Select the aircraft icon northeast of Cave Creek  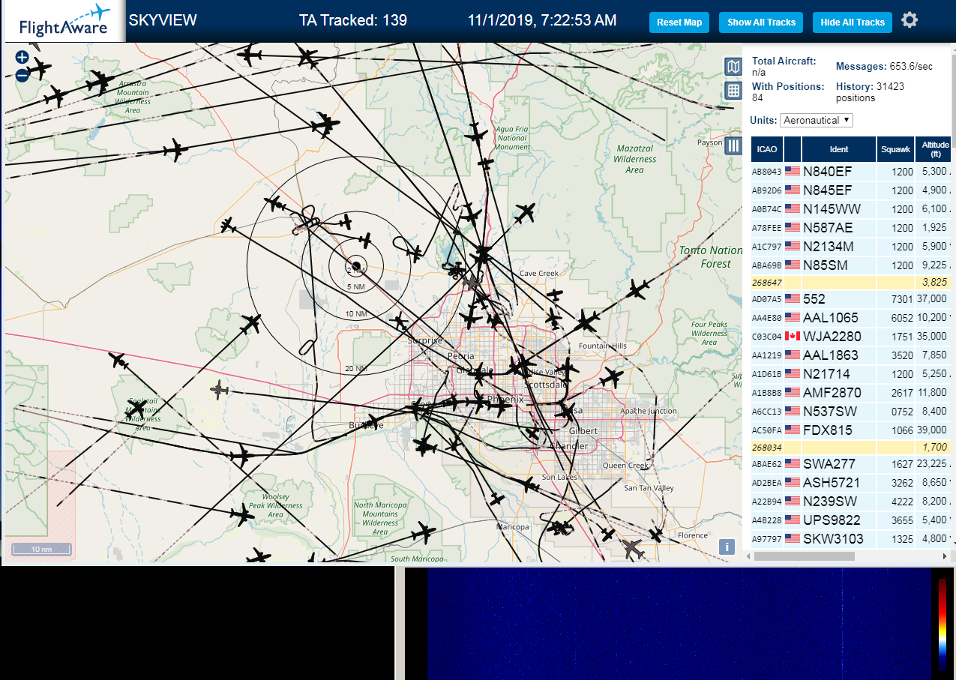coord(638,289)
